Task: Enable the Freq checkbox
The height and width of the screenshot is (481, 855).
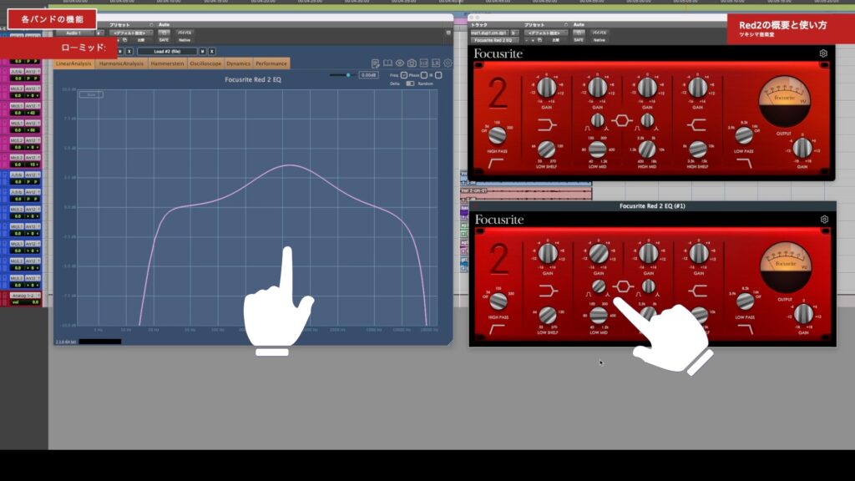Action: tap(404, 75)
